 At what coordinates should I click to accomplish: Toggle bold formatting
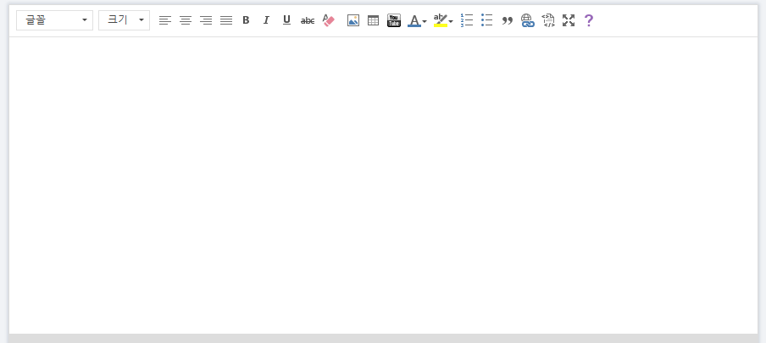246,20
